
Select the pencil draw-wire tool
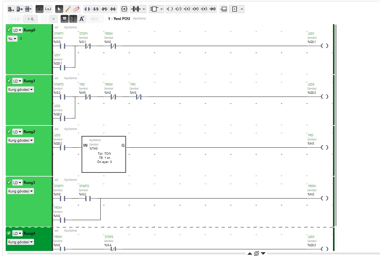tap(68, 9)
